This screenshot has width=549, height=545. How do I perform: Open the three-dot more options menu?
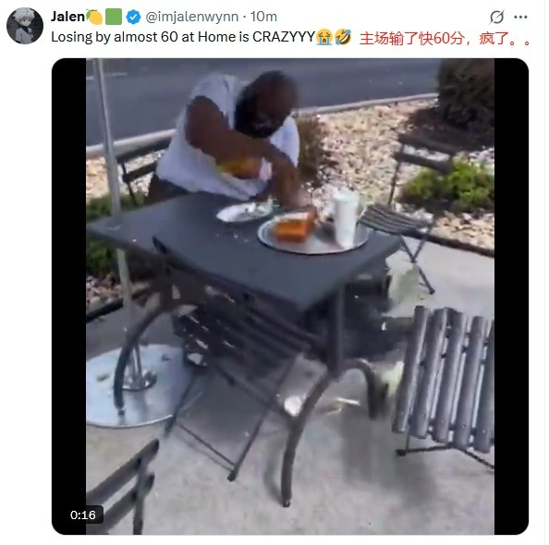point(520,17)
